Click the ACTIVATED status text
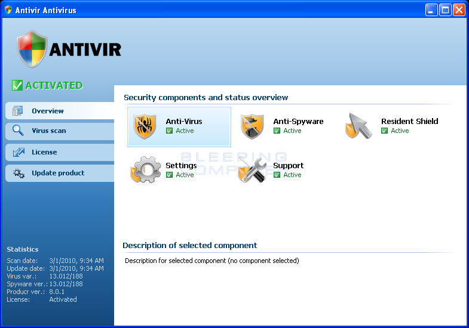469x328 pixels. [x=54, y=85]
